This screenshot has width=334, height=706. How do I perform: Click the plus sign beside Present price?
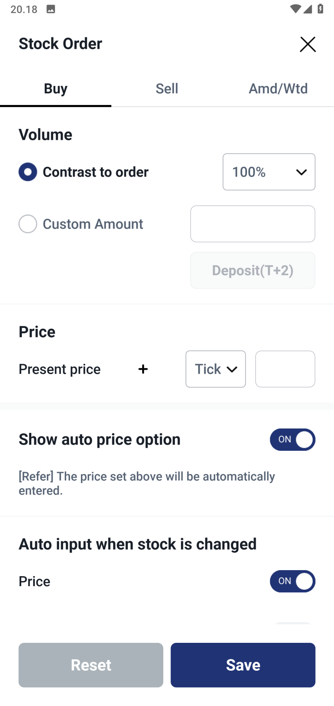pos(143,369)
